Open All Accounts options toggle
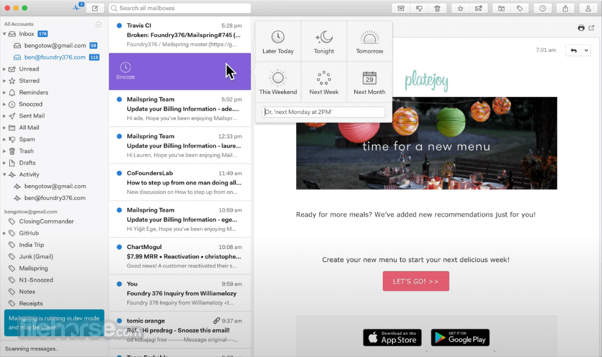Screen dimensions: 602x357 (x=98, y=24)
